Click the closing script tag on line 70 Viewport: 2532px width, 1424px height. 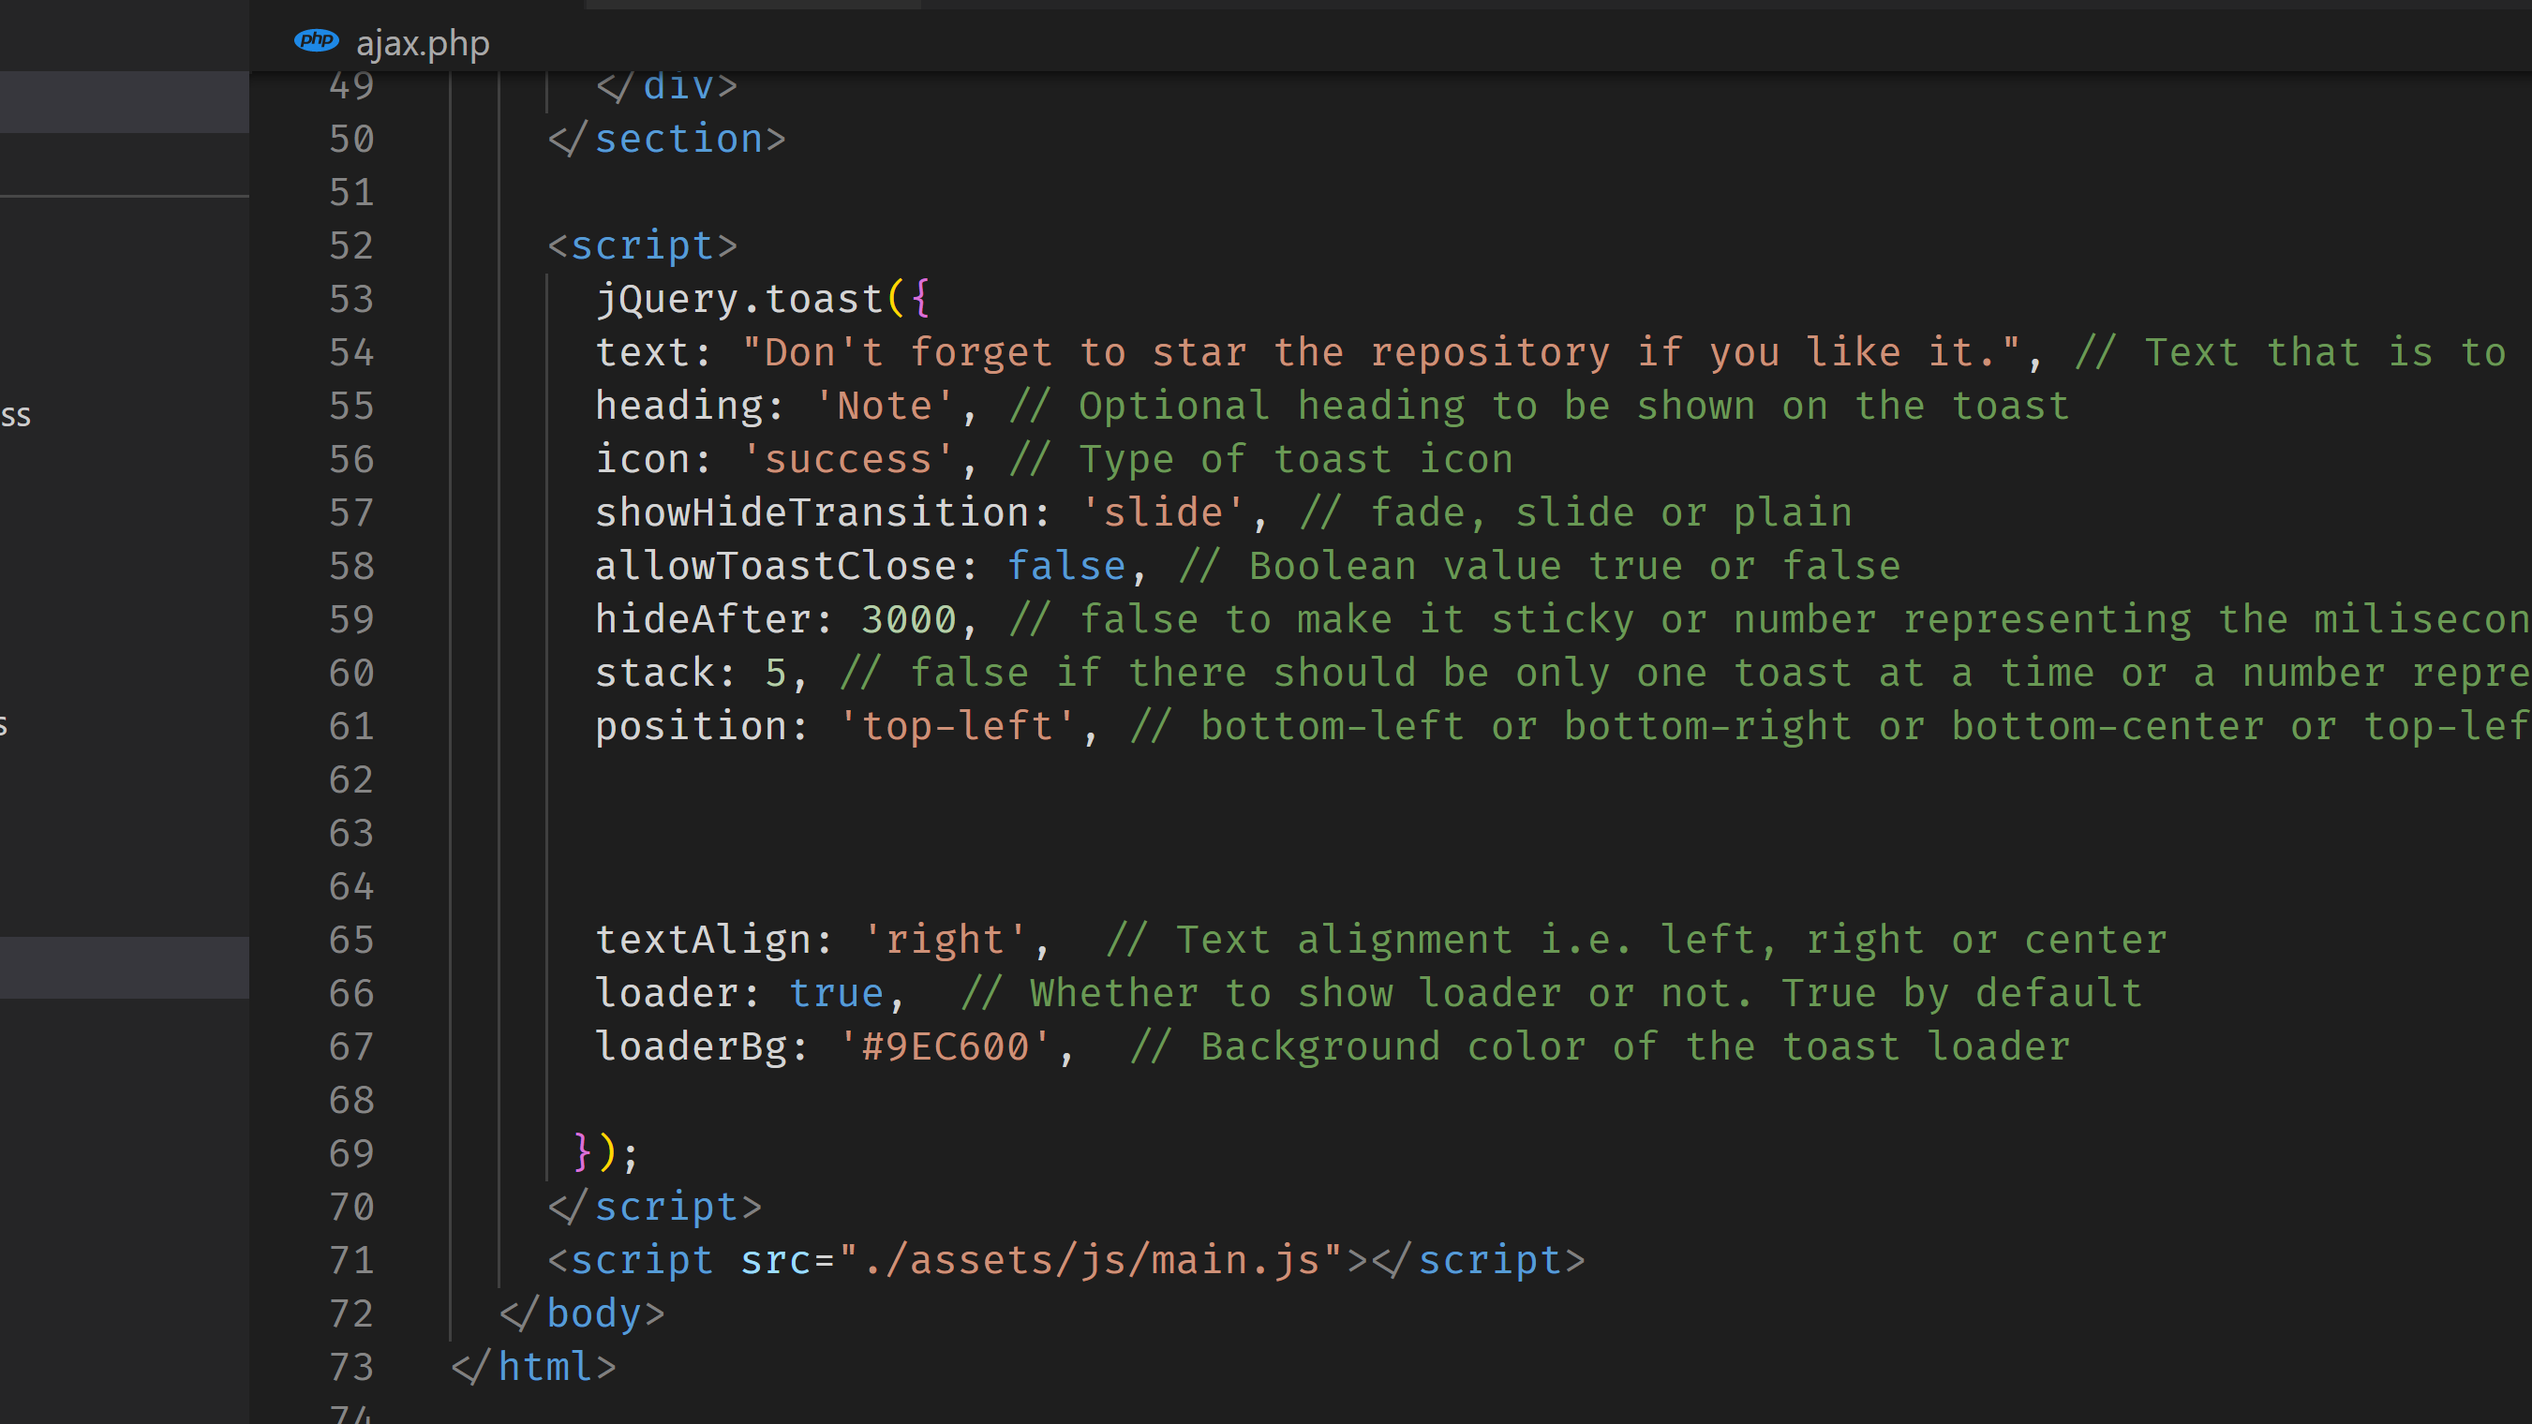655,1207
